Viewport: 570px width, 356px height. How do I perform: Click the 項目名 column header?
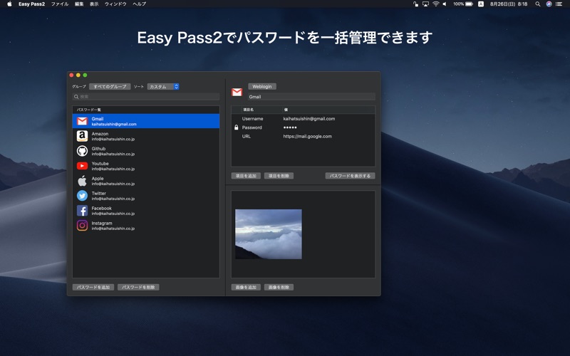pos(248,110)
